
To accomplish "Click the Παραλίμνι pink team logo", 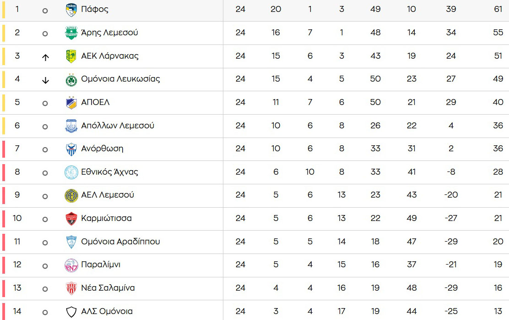I will (71, 265).
